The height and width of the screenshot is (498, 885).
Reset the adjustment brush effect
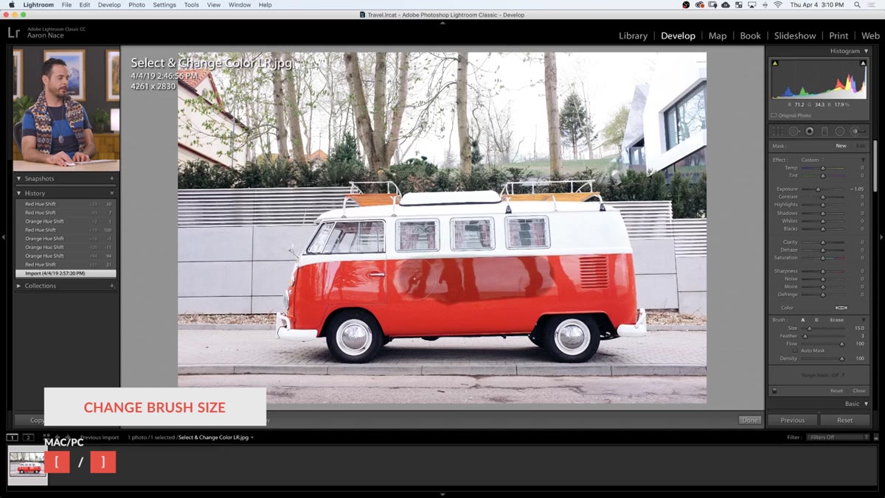point(836,391)
